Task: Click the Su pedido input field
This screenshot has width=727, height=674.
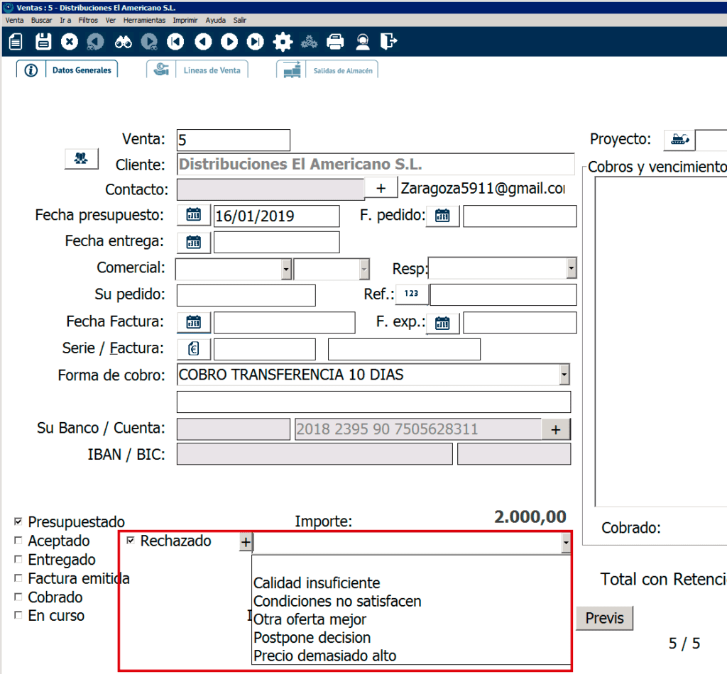Action: 246,294
